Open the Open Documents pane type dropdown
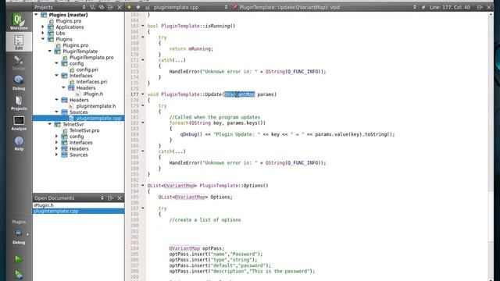 pos(70,197)
